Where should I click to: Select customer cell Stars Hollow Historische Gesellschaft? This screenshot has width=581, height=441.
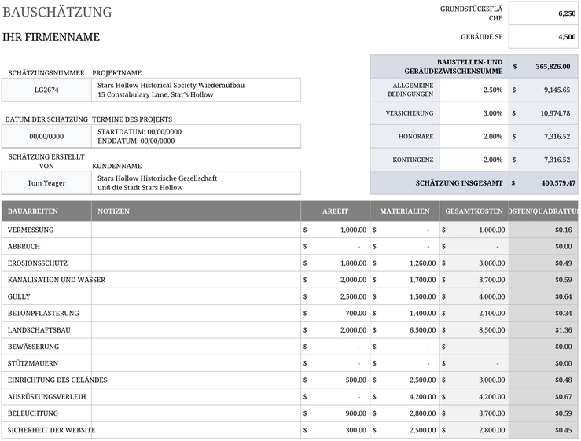[x=196, y=183]
